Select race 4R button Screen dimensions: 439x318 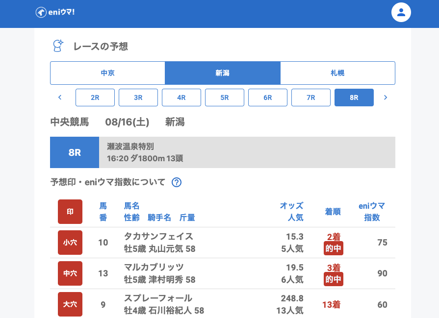[x=181, y=98]
